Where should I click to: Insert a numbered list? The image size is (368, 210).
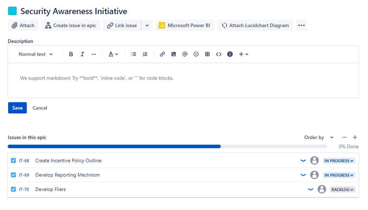coord(145,54)
